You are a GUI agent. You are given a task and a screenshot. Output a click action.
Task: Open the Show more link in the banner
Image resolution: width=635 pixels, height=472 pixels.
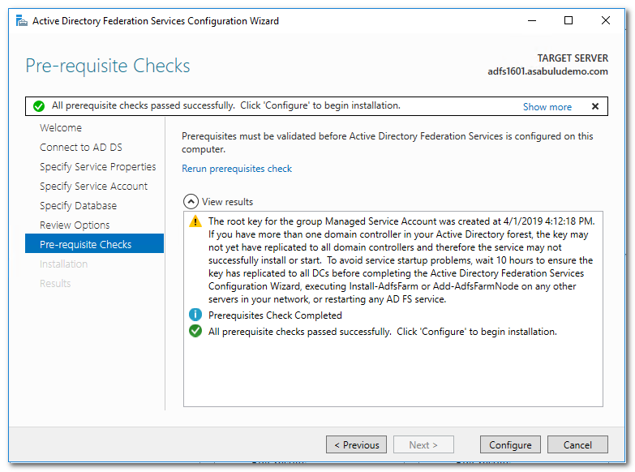click(x=547, y=107)
